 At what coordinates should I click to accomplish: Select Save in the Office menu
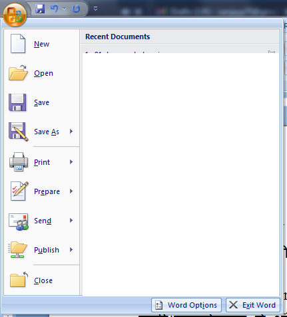[x=41, y=102]
